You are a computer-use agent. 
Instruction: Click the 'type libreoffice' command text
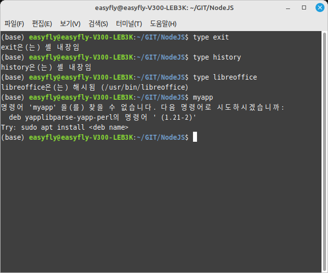225,77
